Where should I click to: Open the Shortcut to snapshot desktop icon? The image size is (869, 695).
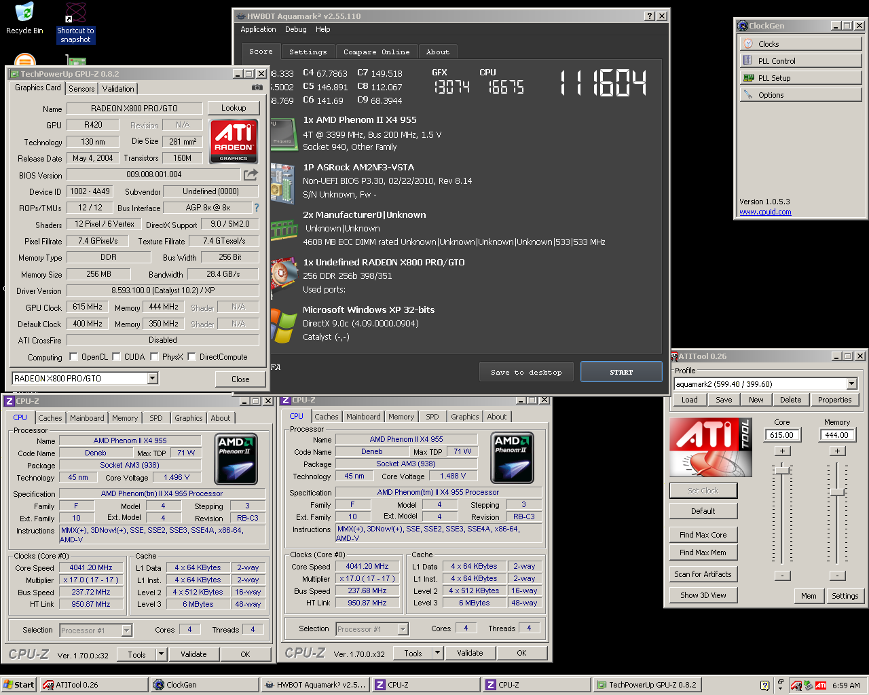(75, 23)
